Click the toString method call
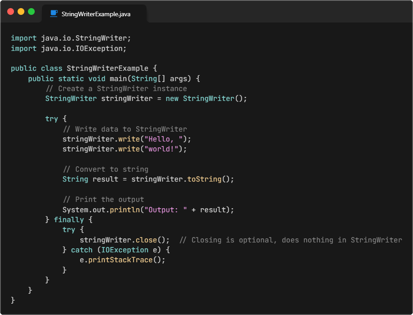Image resolution: width=413 pixels, height=315 pixels. pos(204,179)
